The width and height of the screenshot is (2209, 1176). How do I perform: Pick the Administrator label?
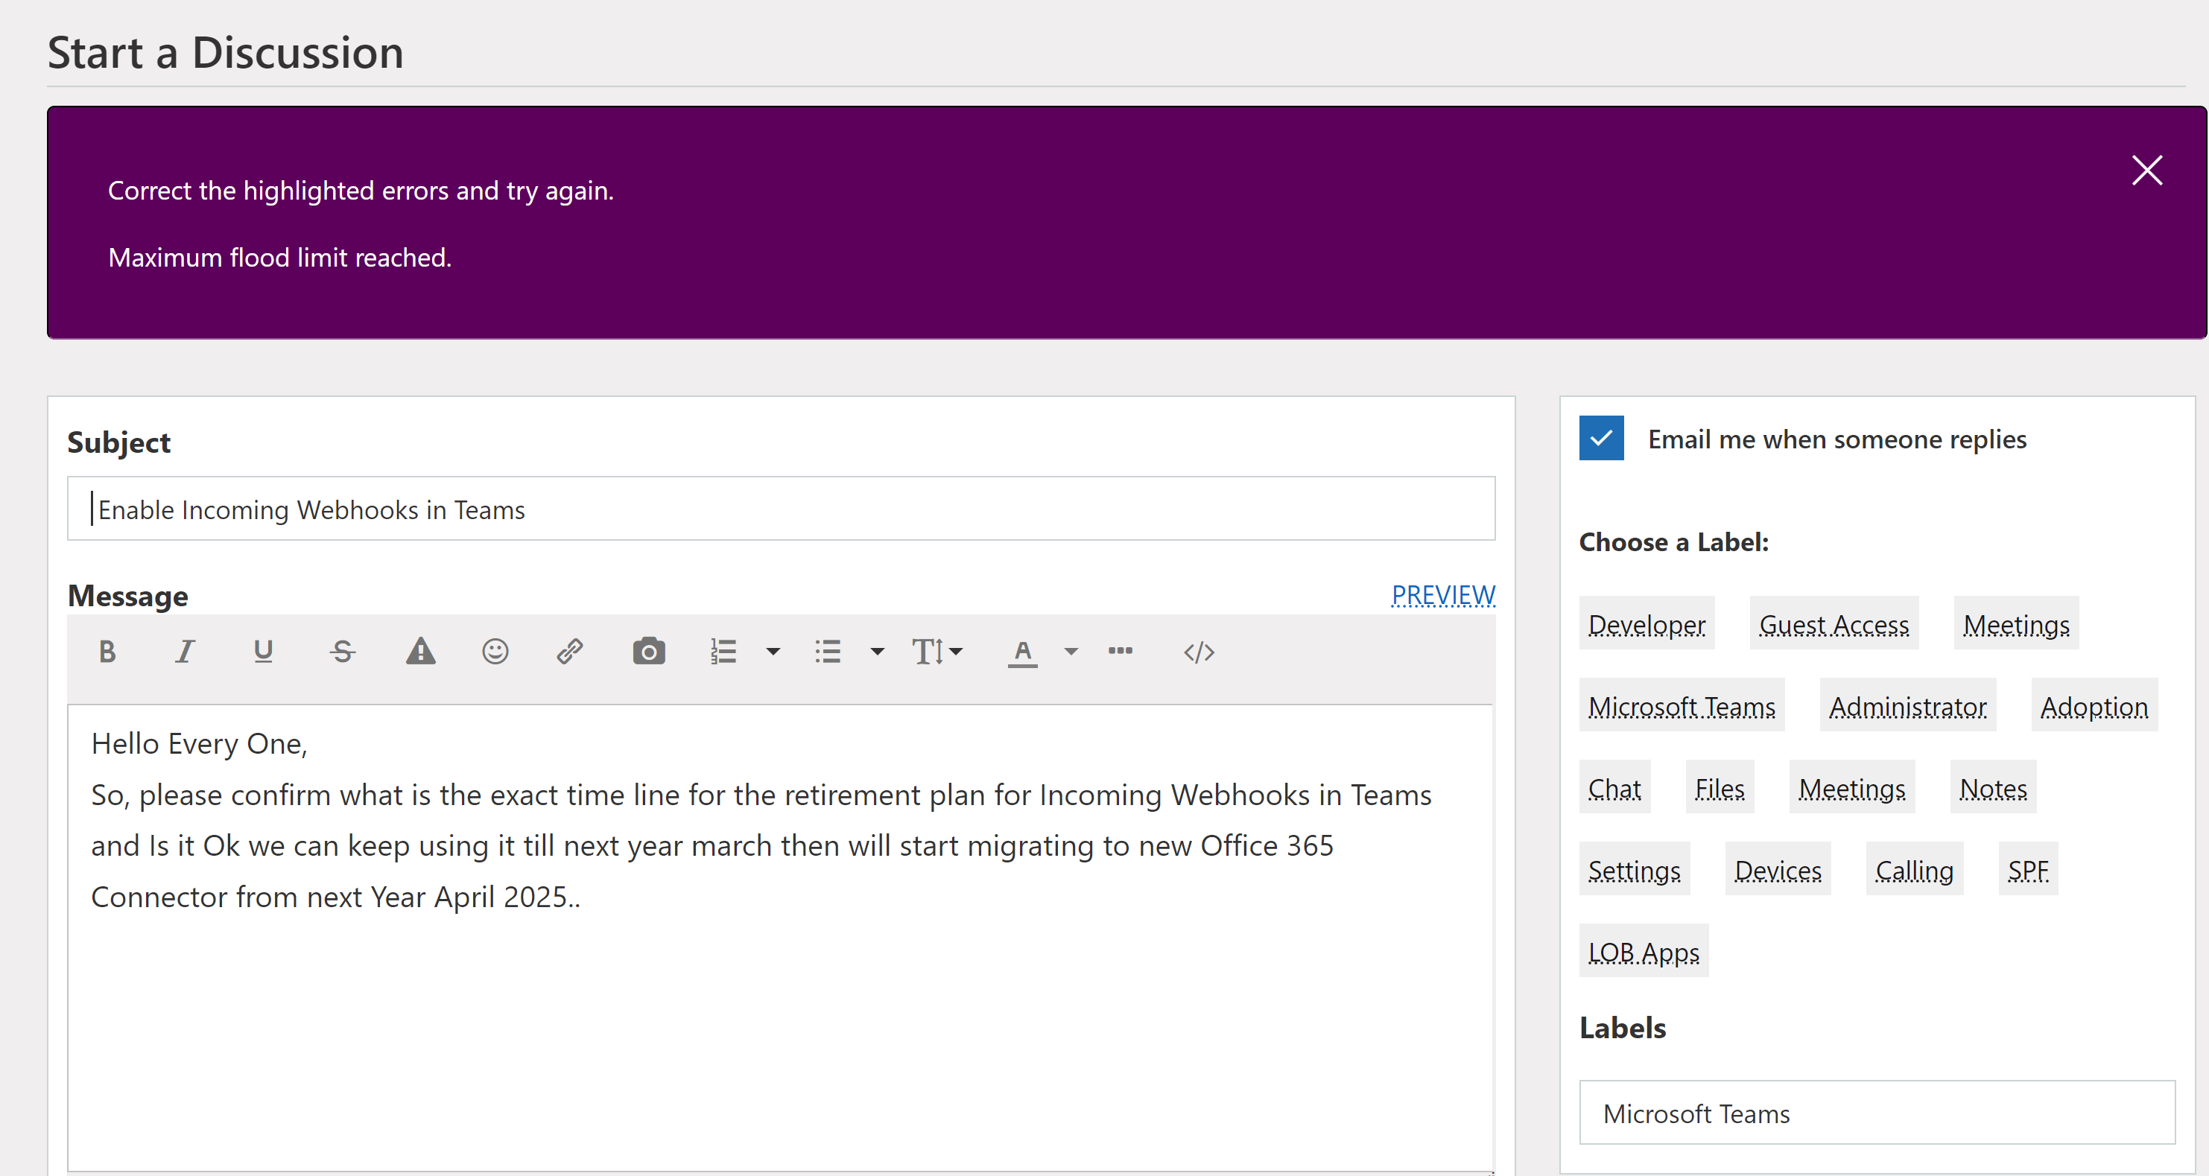[1907, 705]
